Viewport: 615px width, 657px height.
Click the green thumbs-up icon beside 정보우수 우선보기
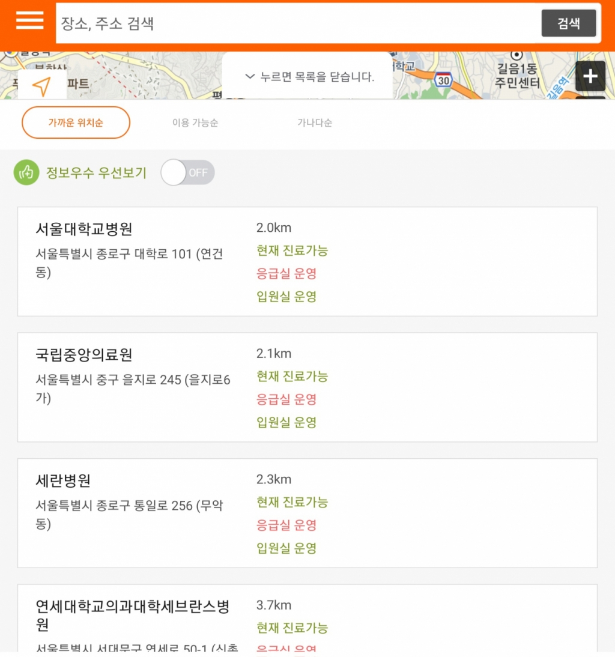[x=25, y=173]
